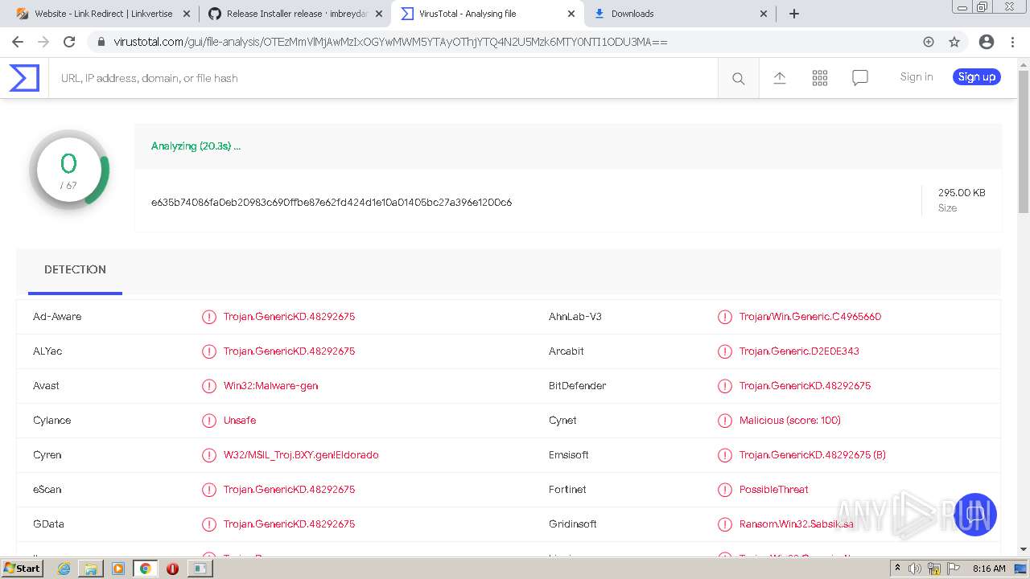Bookmark this page with the star icon

(x=954, y=42)
